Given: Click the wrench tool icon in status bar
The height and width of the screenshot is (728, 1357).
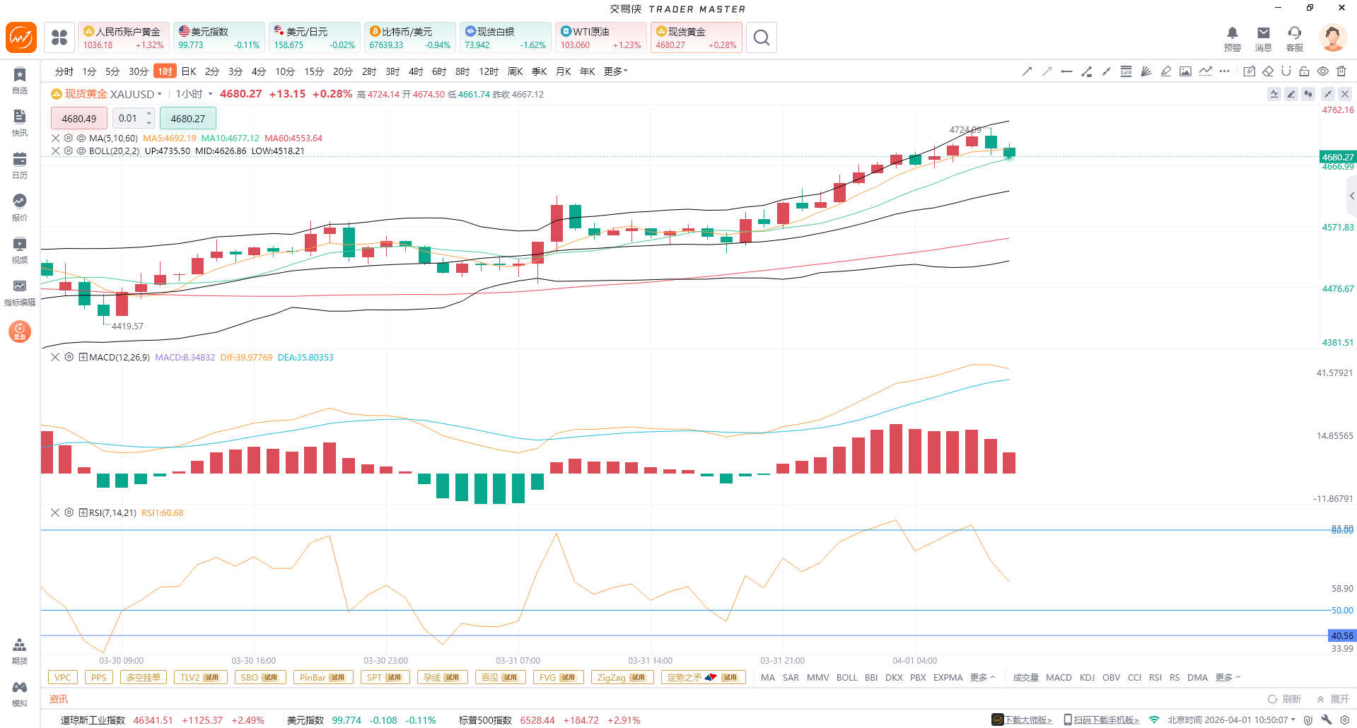Looking at the screenshot, I should pyautogui.click(x=1327, y=720).
